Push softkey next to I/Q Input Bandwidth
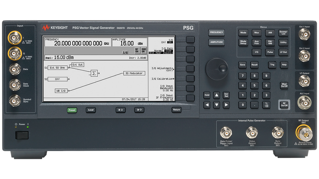Viewport: 319px width, 179px height. (x=190, y=88)
